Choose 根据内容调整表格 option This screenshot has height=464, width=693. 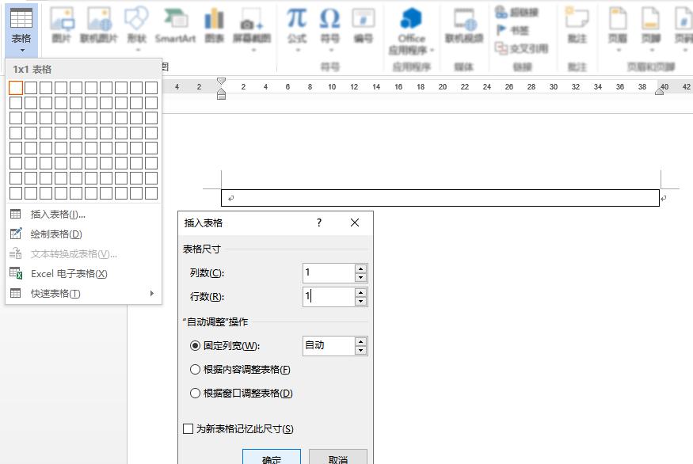click(194, 371)
